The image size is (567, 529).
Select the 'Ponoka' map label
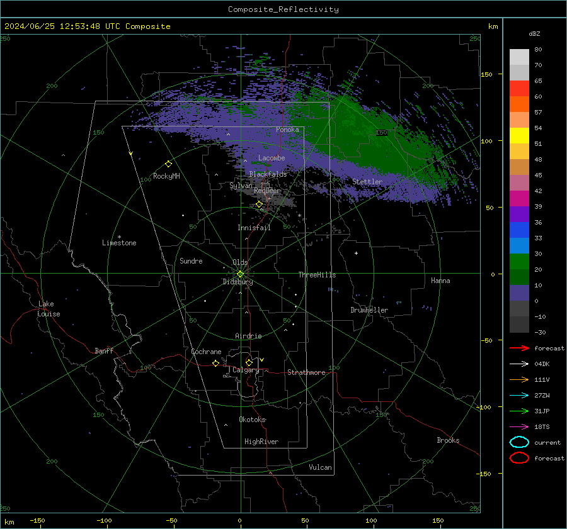coord(287,130)
